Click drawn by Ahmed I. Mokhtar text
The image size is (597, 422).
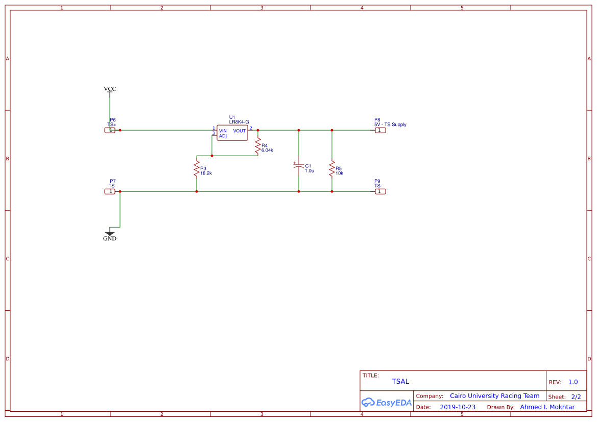point(547,407)
